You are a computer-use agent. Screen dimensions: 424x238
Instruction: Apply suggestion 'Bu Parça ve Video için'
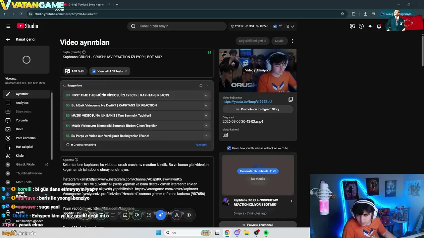[206, 136]
